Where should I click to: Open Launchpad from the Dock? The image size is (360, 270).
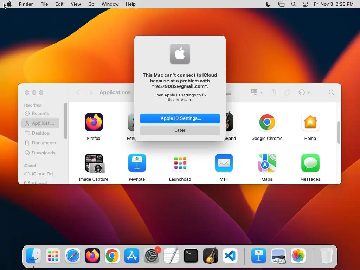53,256
